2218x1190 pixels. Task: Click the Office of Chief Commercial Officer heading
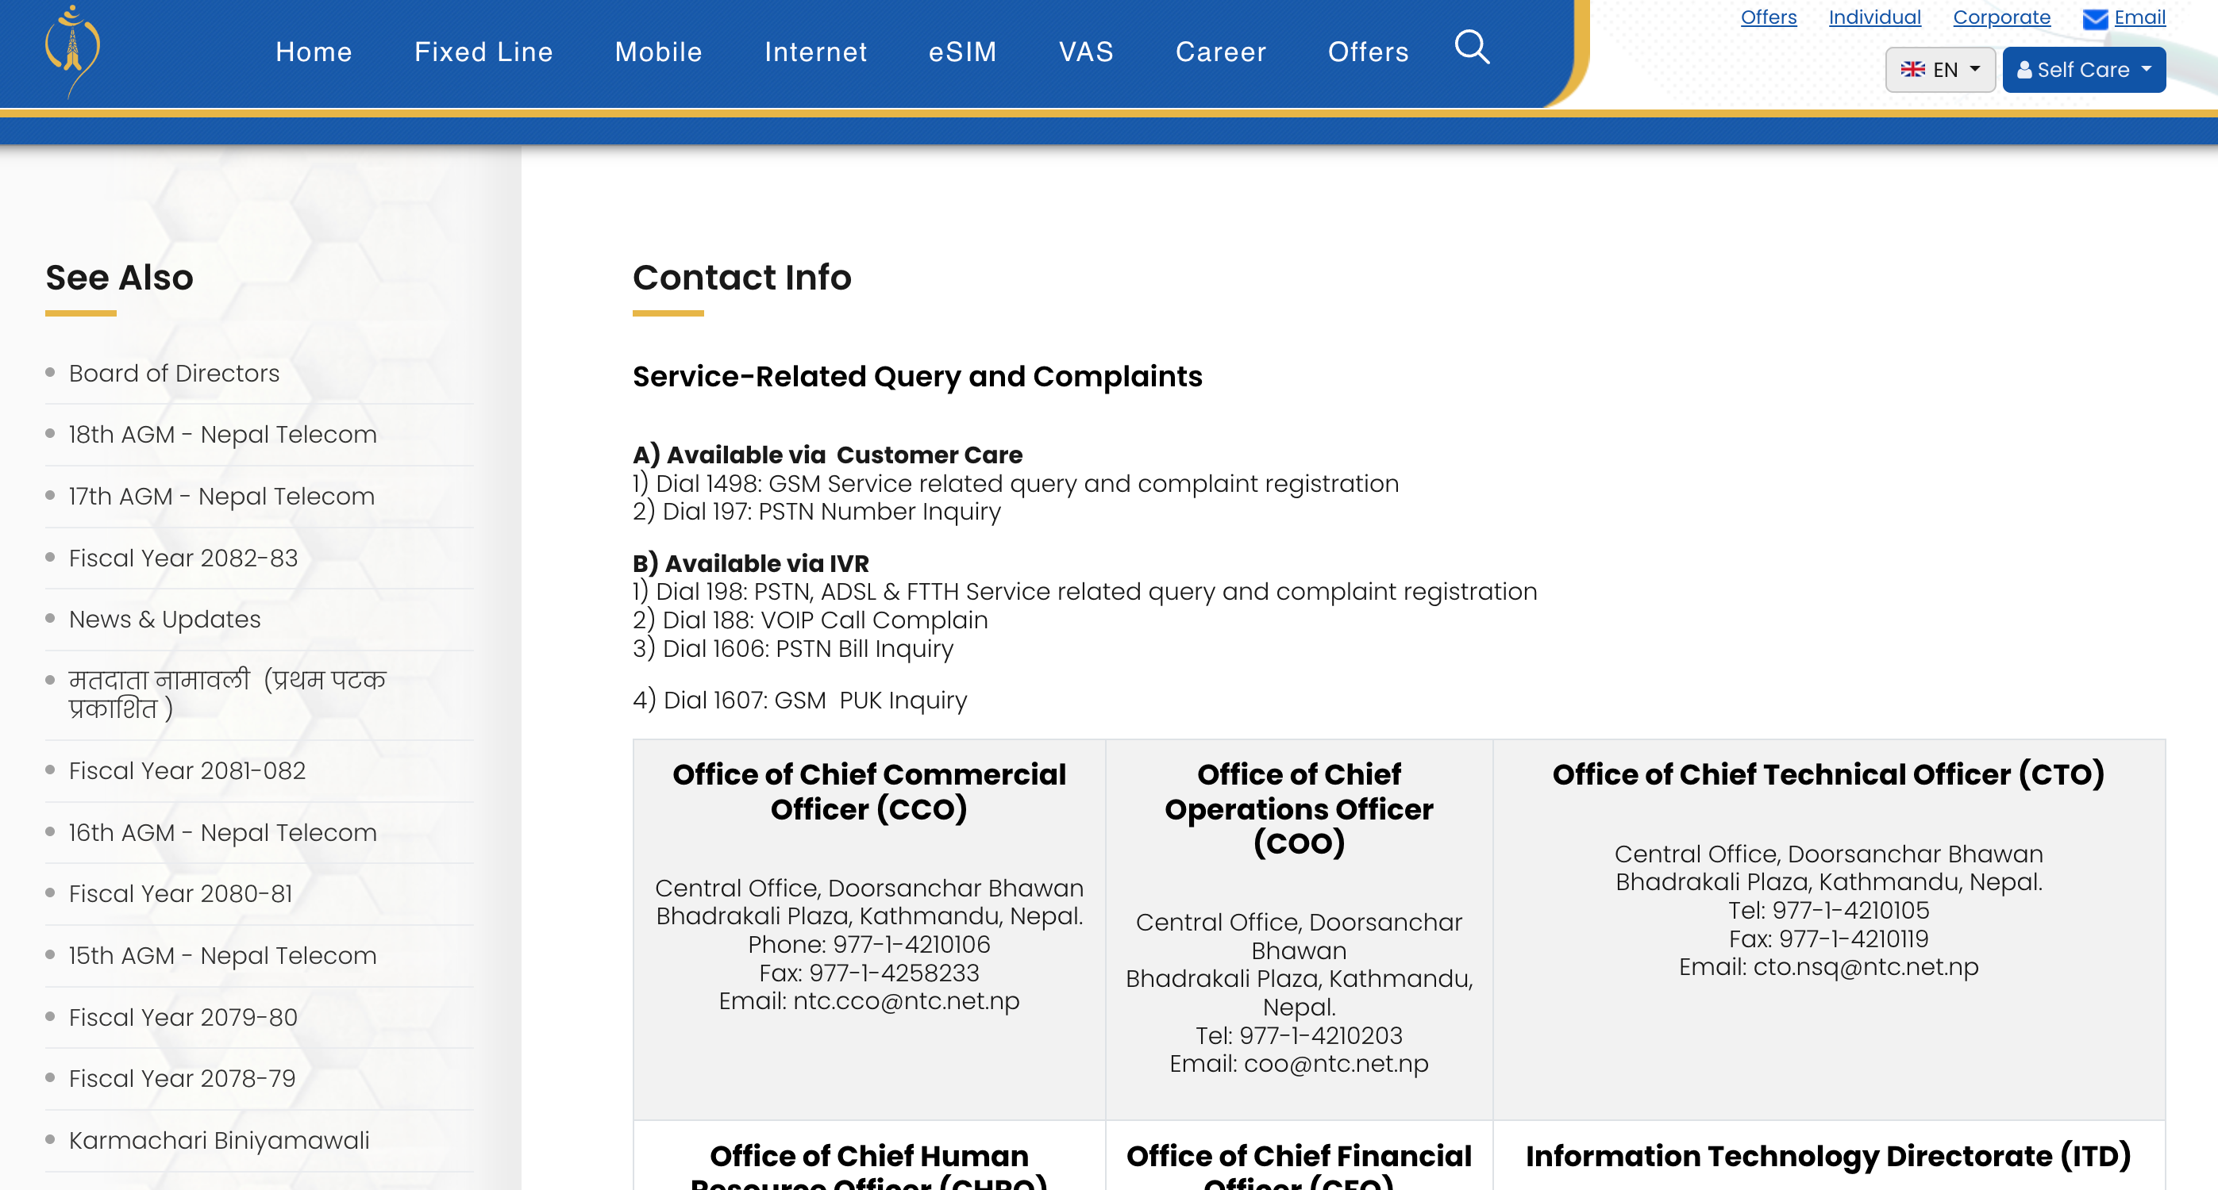868,792
